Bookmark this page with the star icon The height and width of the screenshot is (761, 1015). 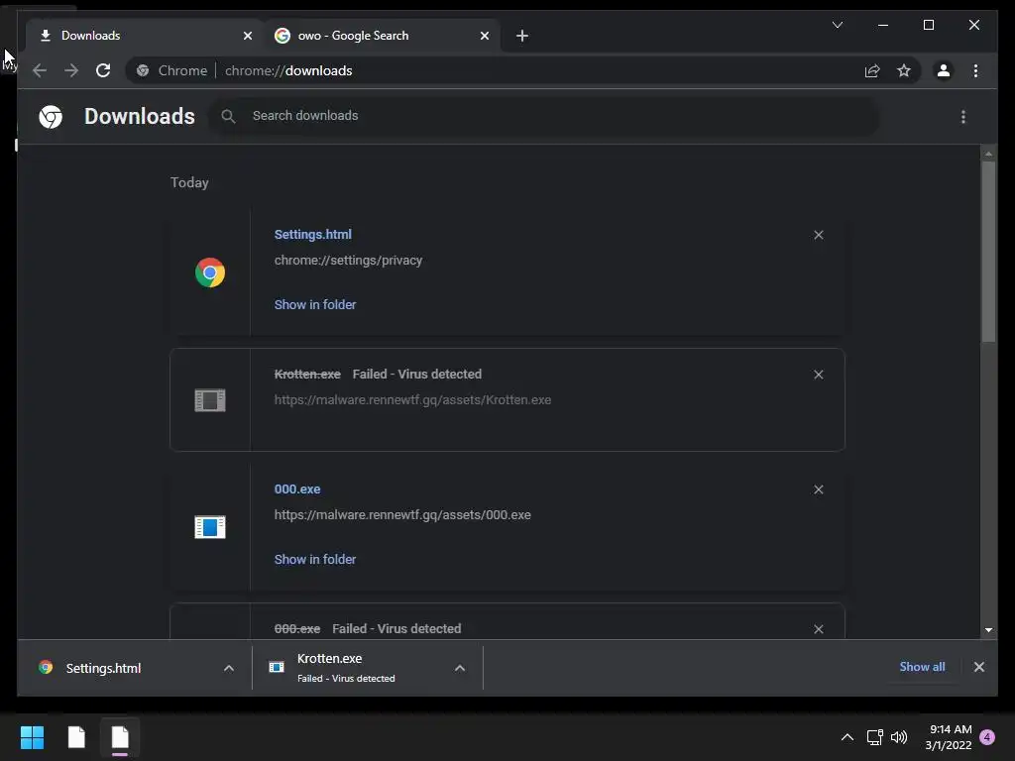tap(904, 70)
